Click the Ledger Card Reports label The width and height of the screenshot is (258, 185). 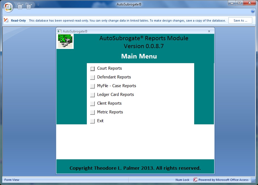[115, 95]
